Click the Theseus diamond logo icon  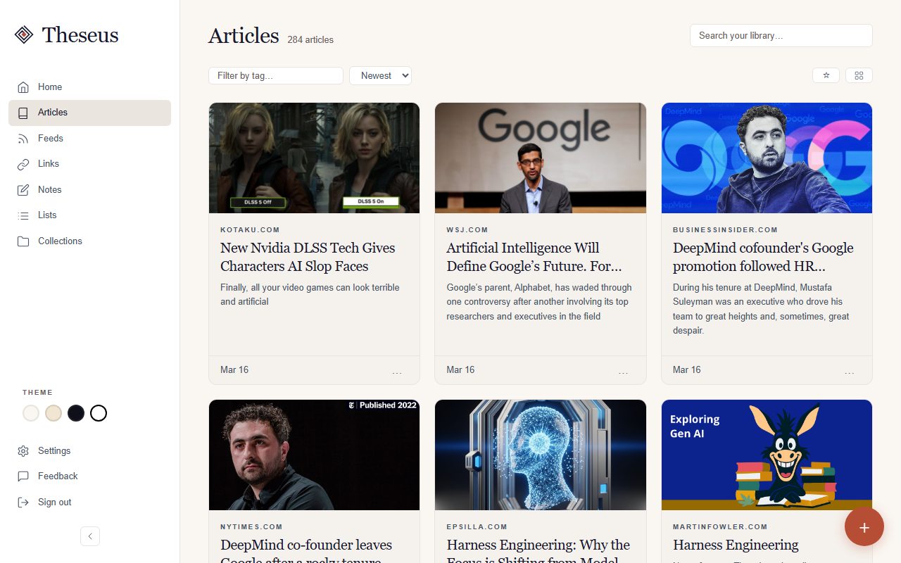[x=24, y=34]
